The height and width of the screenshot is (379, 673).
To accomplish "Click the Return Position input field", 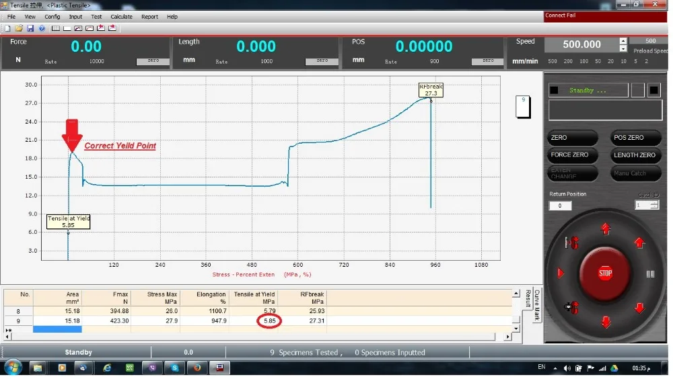I will [561, 206].
